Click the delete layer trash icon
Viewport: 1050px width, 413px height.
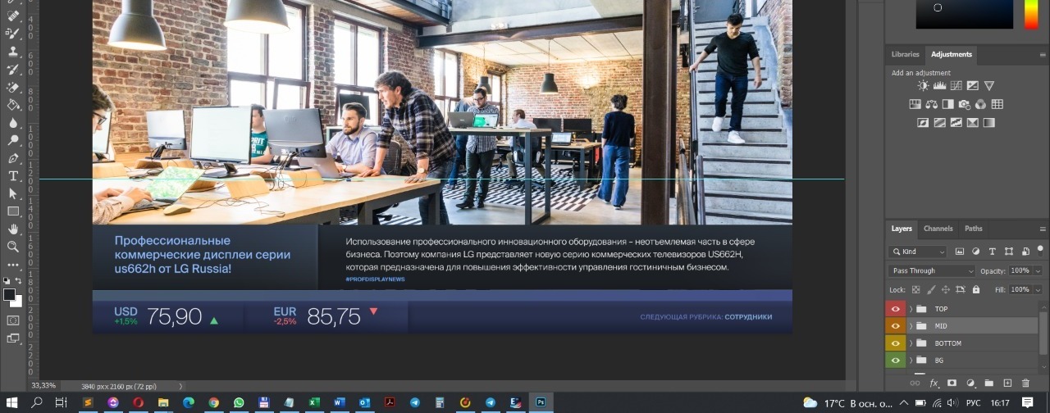point(1025,383)
